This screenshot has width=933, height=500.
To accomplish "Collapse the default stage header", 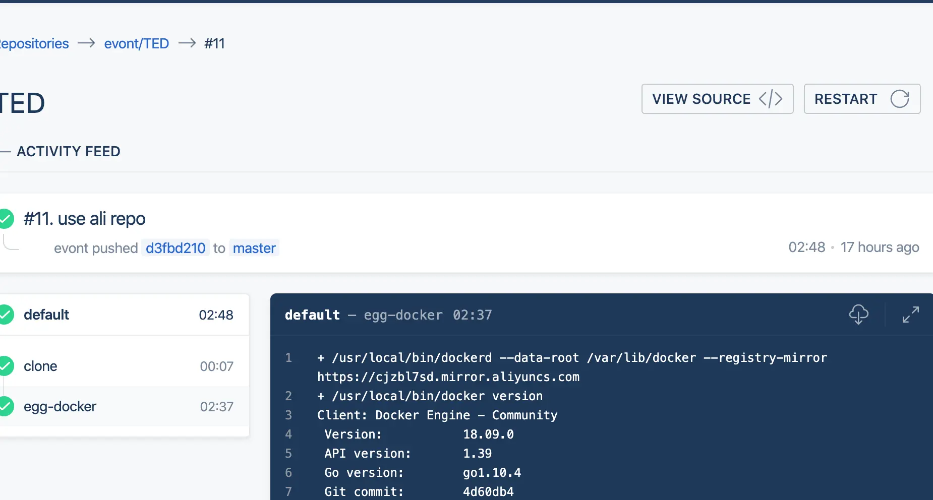I will point(121,315).
